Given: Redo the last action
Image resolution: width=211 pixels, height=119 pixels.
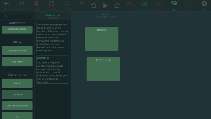Looking at the screenshot, I should click(117, 6).
